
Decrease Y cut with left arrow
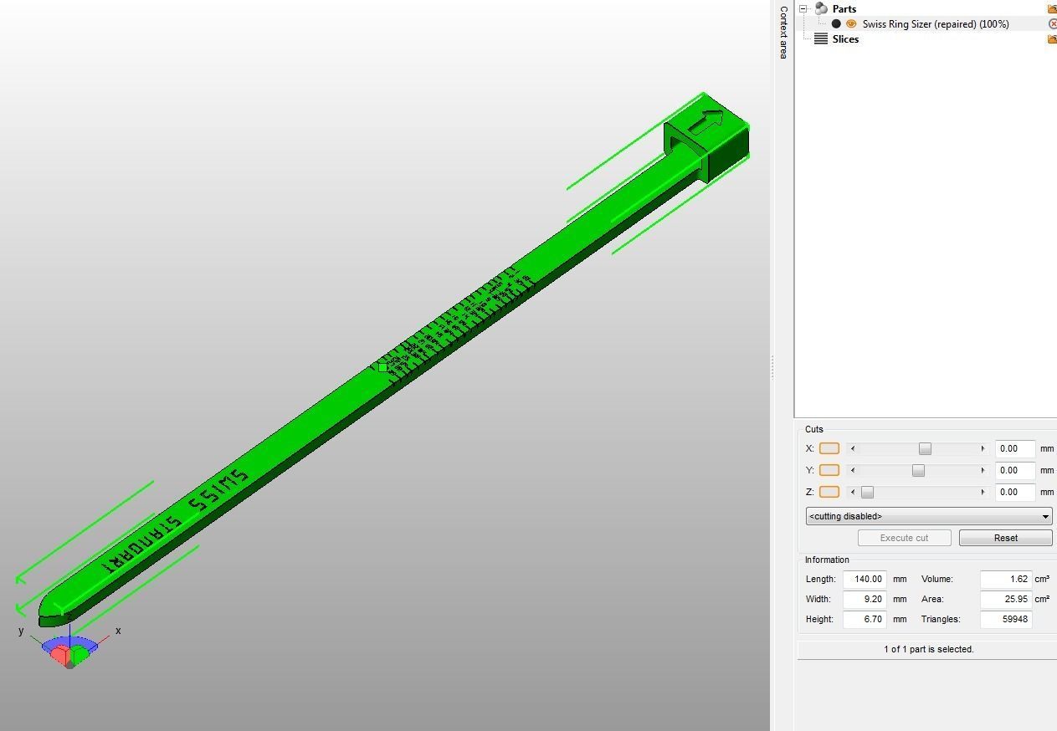852,470
